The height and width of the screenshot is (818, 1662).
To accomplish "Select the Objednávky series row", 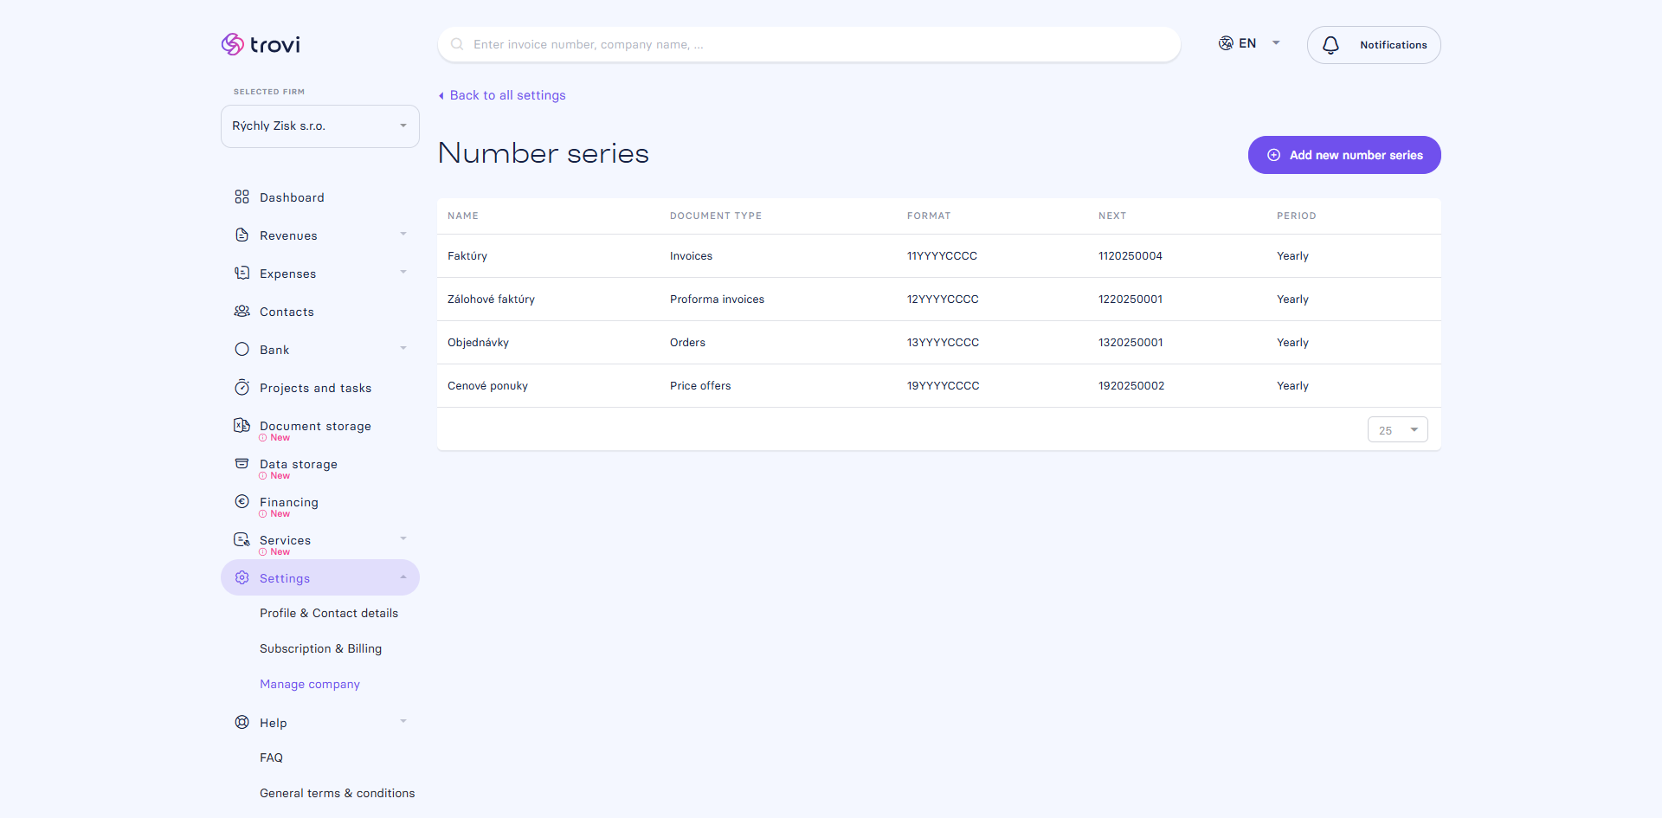I will [x=939, y=343].
